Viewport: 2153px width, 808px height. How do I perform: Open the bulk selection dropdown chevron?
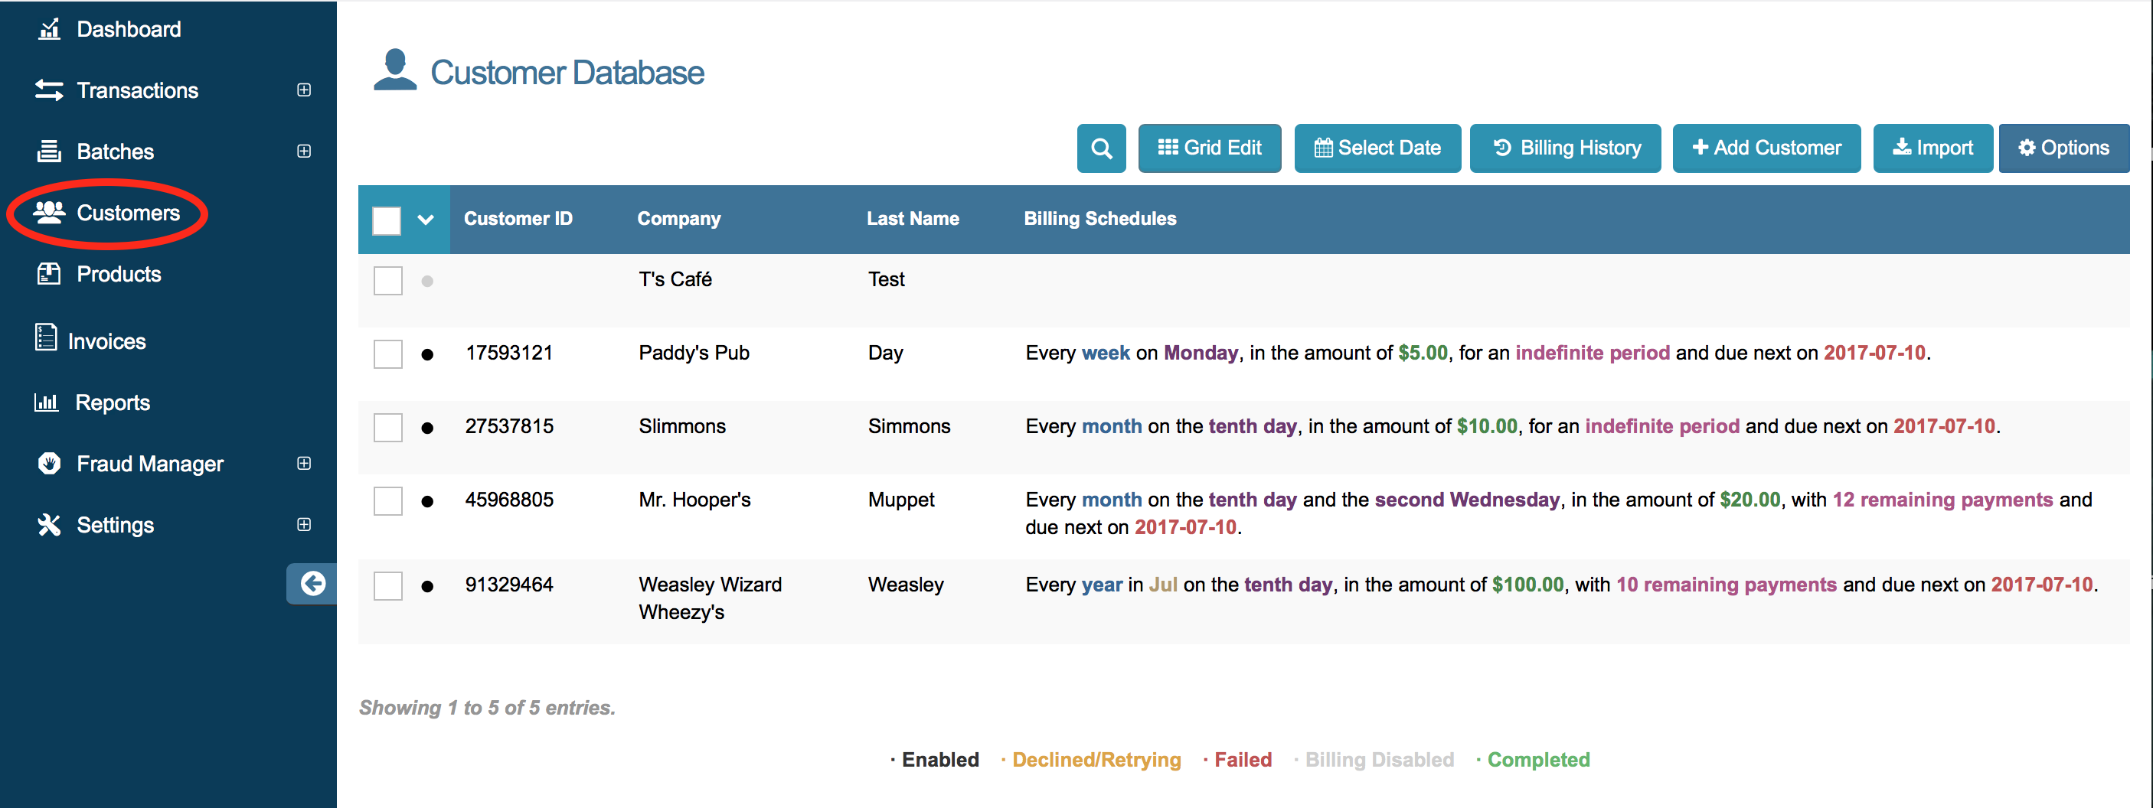tap(426, 220)
